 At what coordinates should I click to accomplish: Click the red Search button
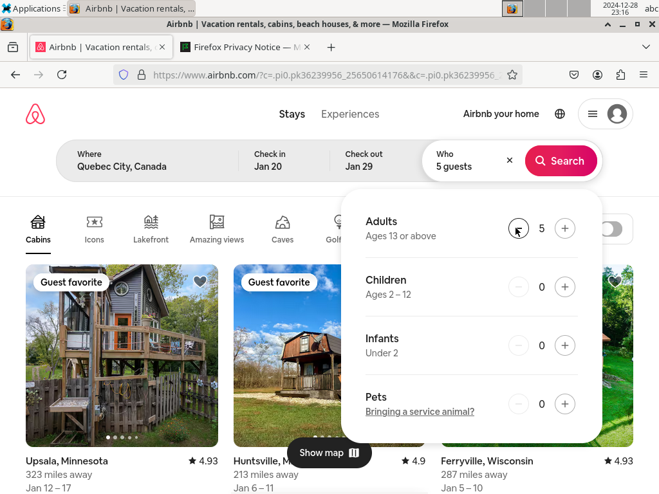[561, 161]
